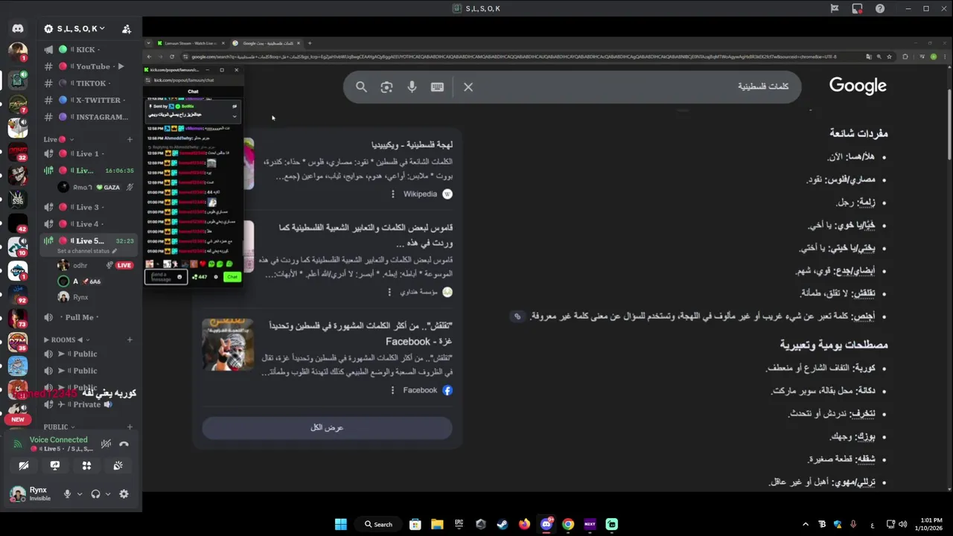The image size is (953, 536).
Task: Open soundboard in voice panel
Action: click(x=118, y=465)
